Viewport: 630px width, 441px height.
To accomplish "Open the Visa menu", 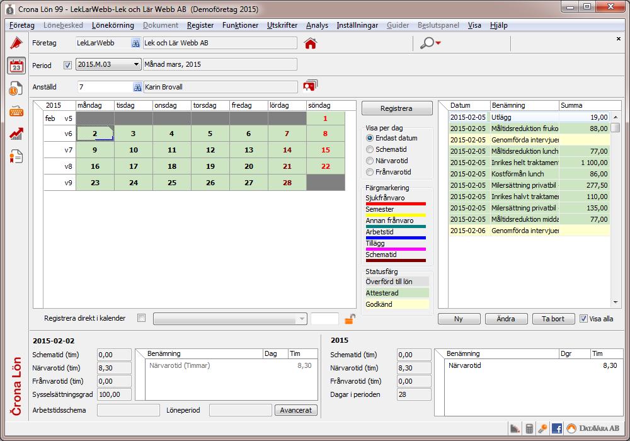I will tap(474, 25).
